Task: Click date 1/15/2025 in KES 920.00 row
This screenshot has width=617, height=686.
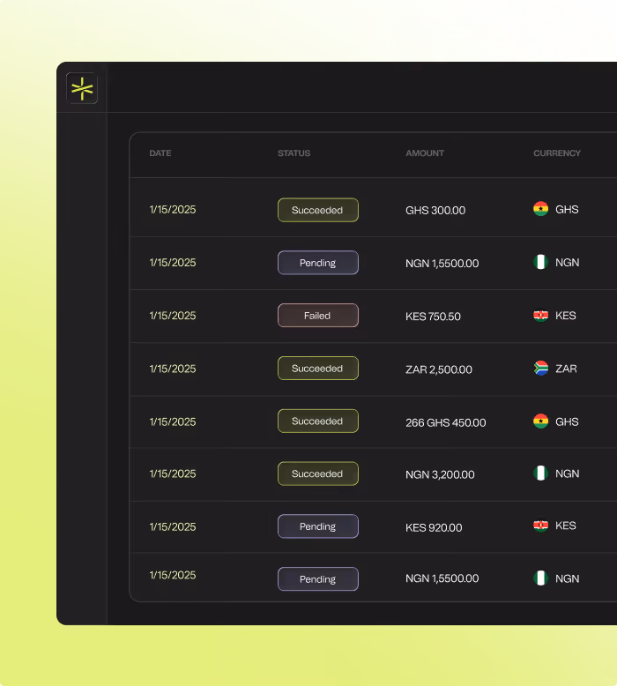Action: point(173,526)
